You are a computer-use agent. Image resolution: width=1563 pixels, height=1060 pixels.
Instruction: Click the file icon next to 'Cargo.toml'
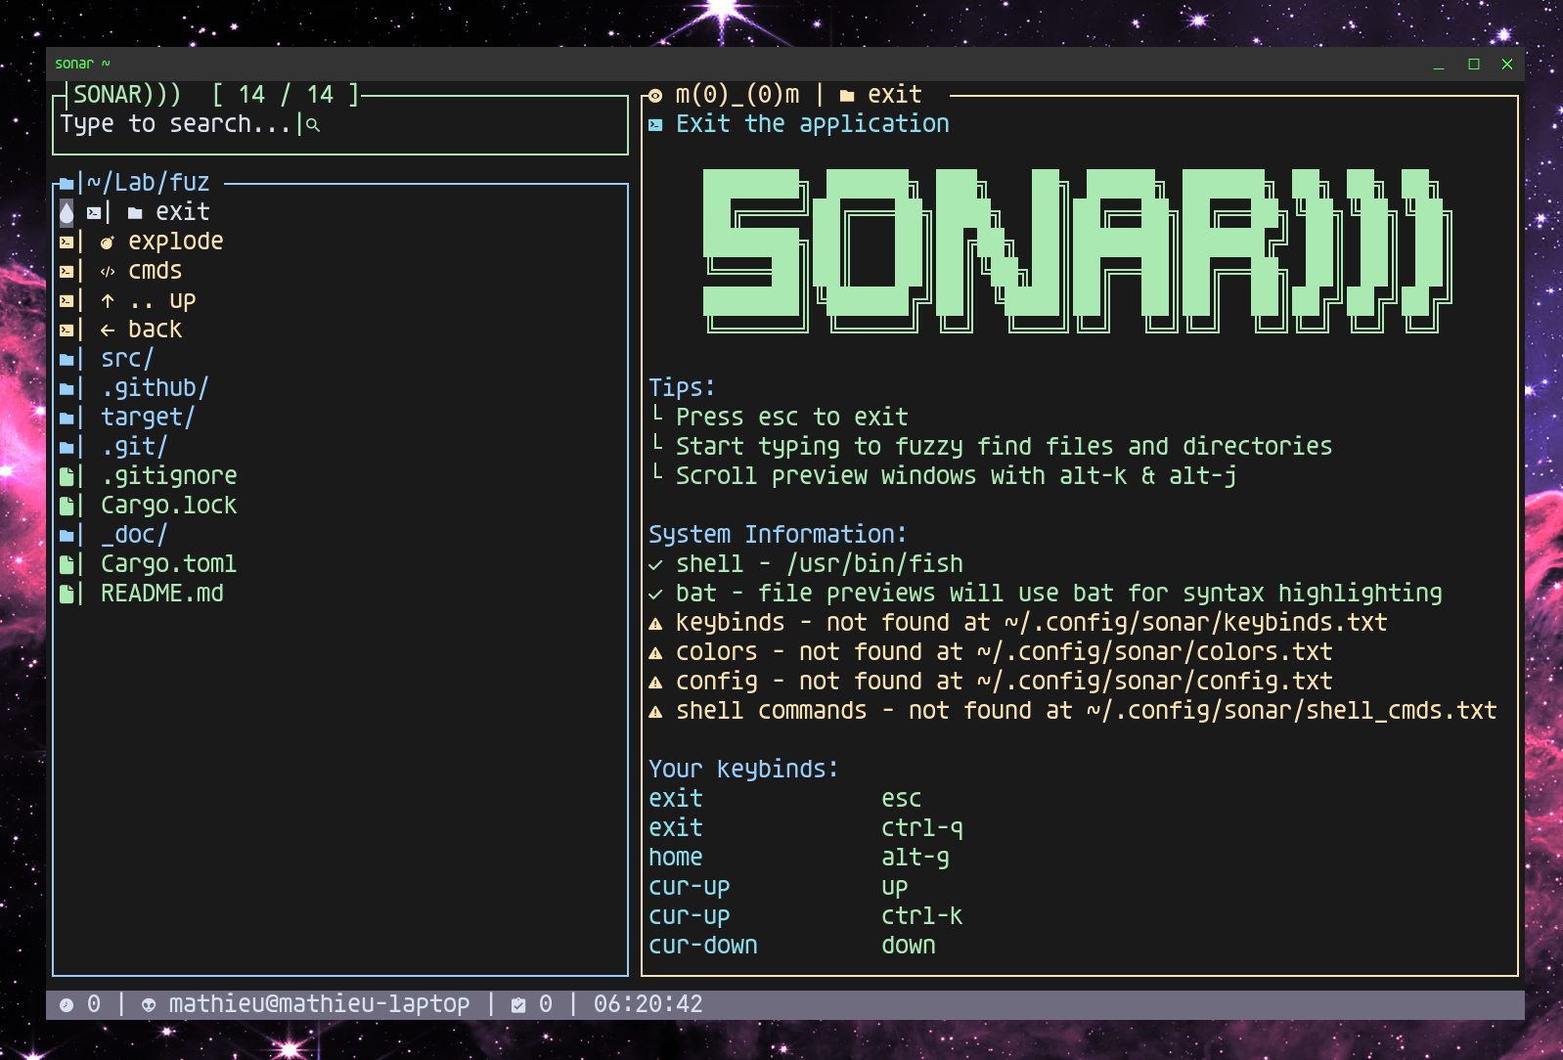tap(67, 565)
